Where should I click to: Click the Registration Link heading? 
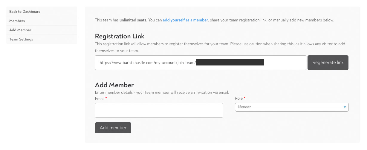point(120,36)
